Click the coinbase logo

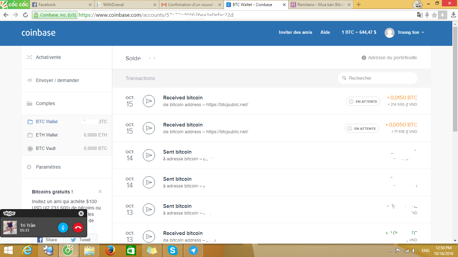(39, 33)
